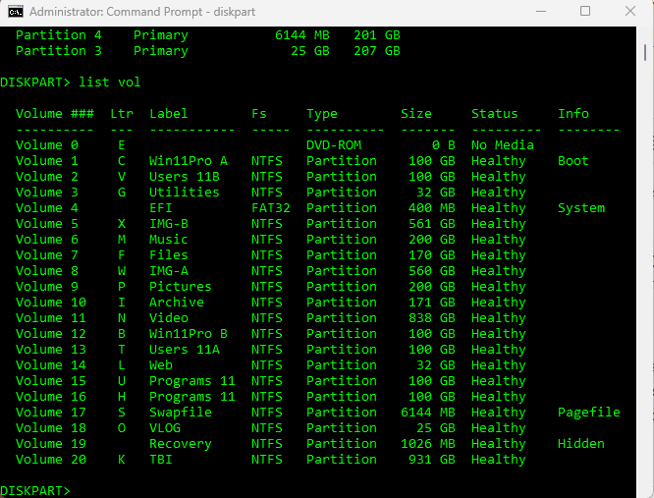Select the 'Win11Pro A' volume label

coord(189,161)
